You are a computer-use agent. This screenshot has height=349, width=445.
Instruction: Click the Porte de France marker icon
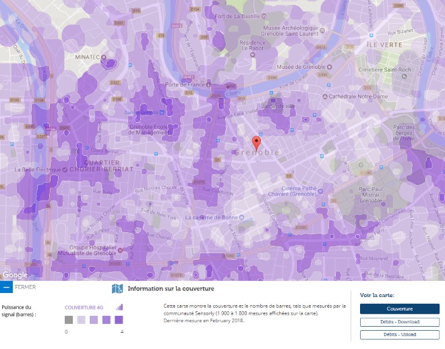click(x=208, y=84)
